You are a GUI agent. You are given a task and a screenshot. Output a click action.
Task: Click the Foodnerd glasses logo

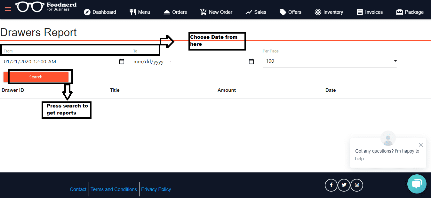click(30, 7)
